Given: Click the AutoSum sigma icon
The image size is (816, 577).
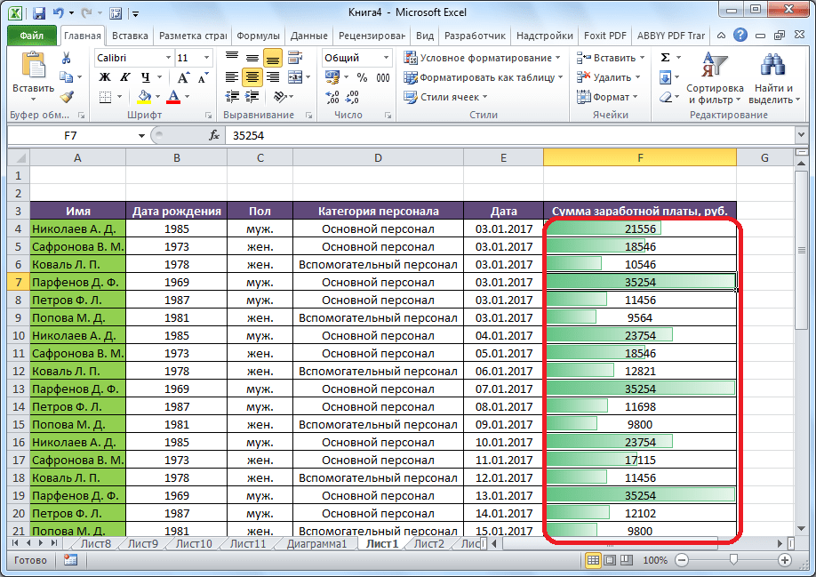Looking at the screenshot, I should pos(665,58).
